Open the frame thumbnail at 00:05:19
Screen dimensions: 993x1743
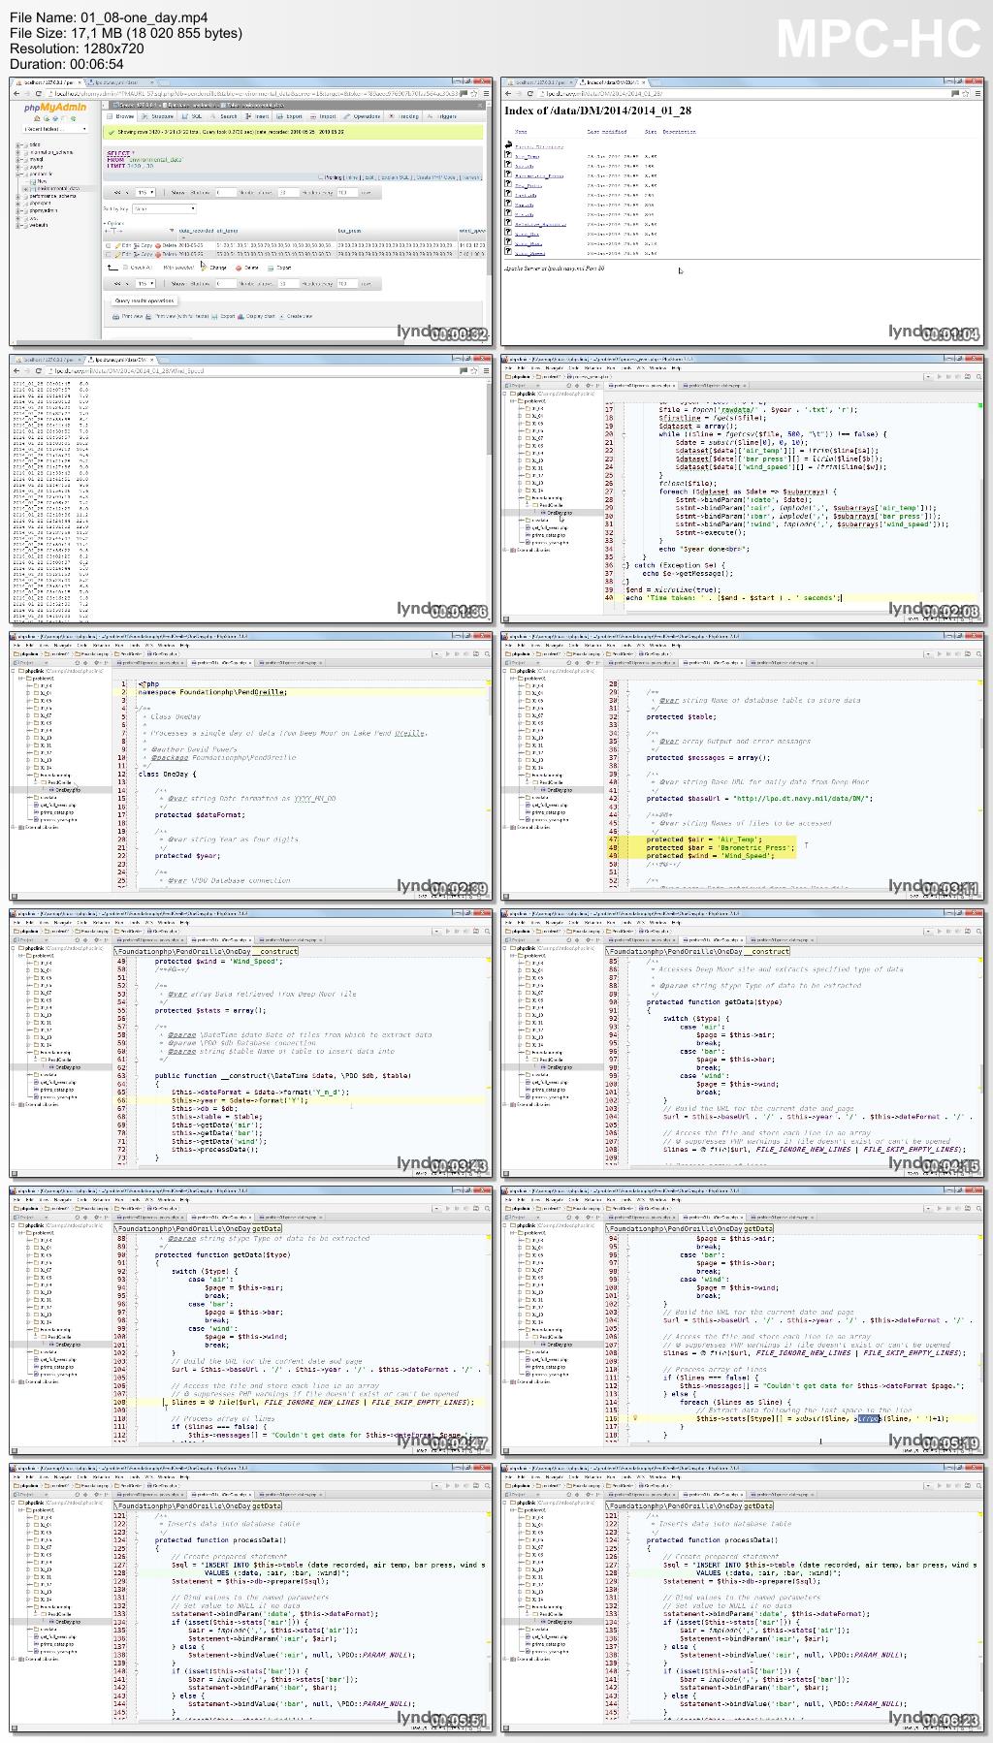[742, 1320]
